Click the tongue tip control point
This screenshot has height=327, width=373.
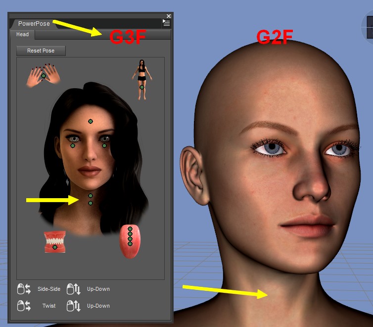[130, 244]
